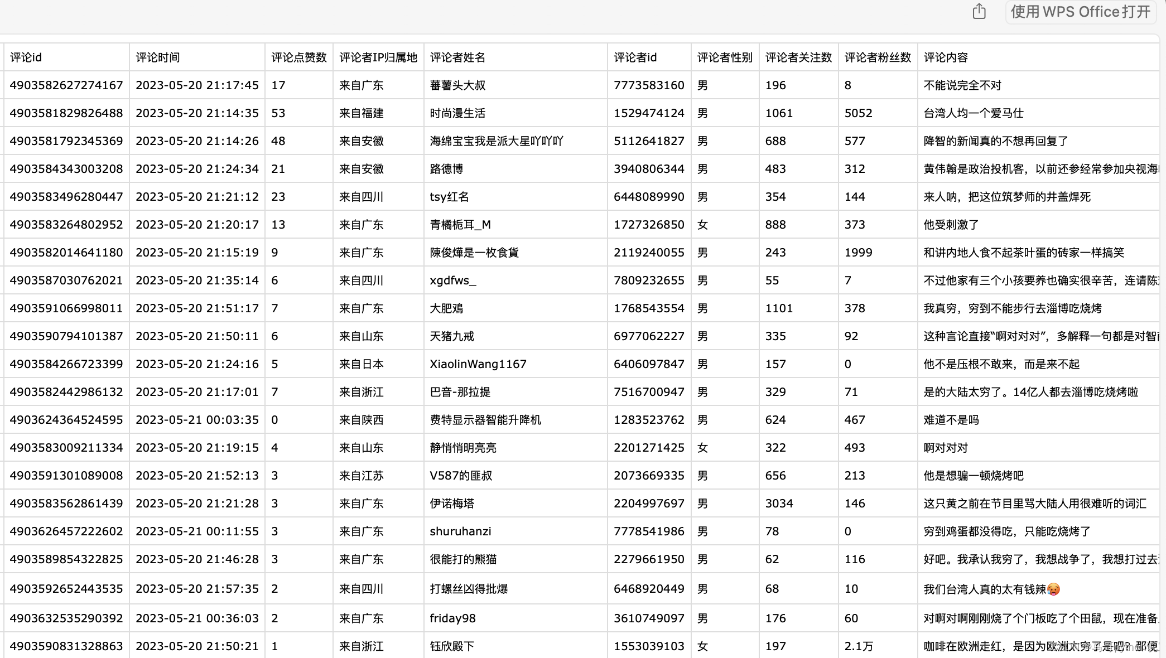Image resolution: width=1166 pixels, height=658 pixels.
Task: Click commenter name 静悄悄明亮亮
Action: tap(463, 448)
